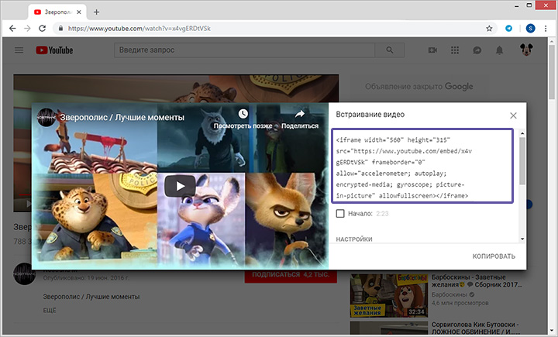
Task: Enable the Начало start time checkbox
Action: click(340, 214)
